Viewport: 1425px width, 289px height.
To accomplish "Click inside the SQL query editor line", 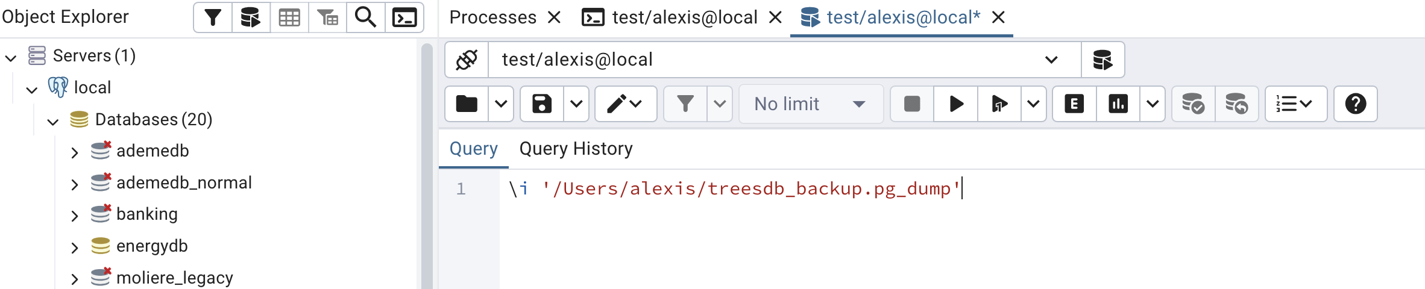I will pyautogui.click(x=844, y=189).
